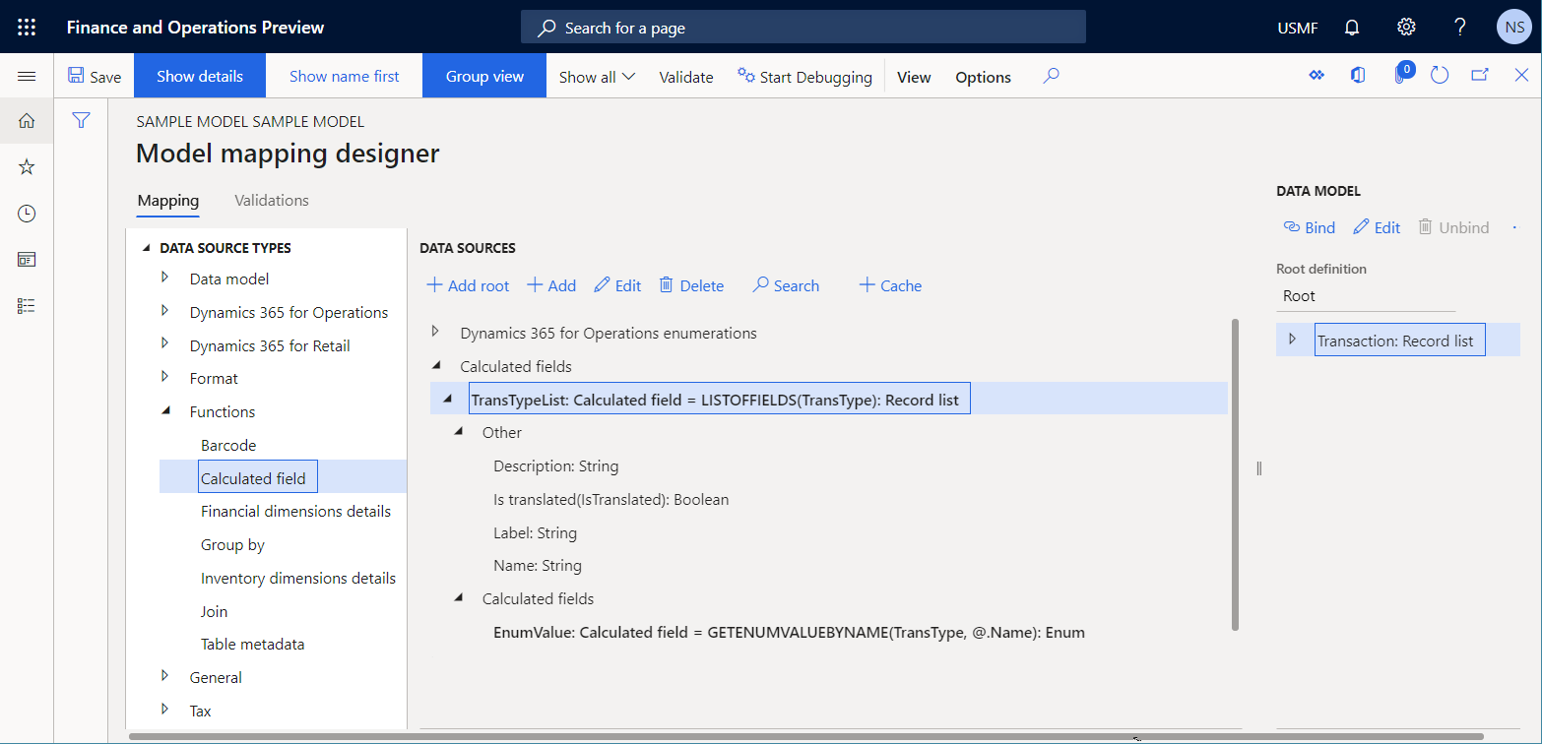Click the Save icon on the action bar
Screen dimensions: 1542x744
point(95,75)
